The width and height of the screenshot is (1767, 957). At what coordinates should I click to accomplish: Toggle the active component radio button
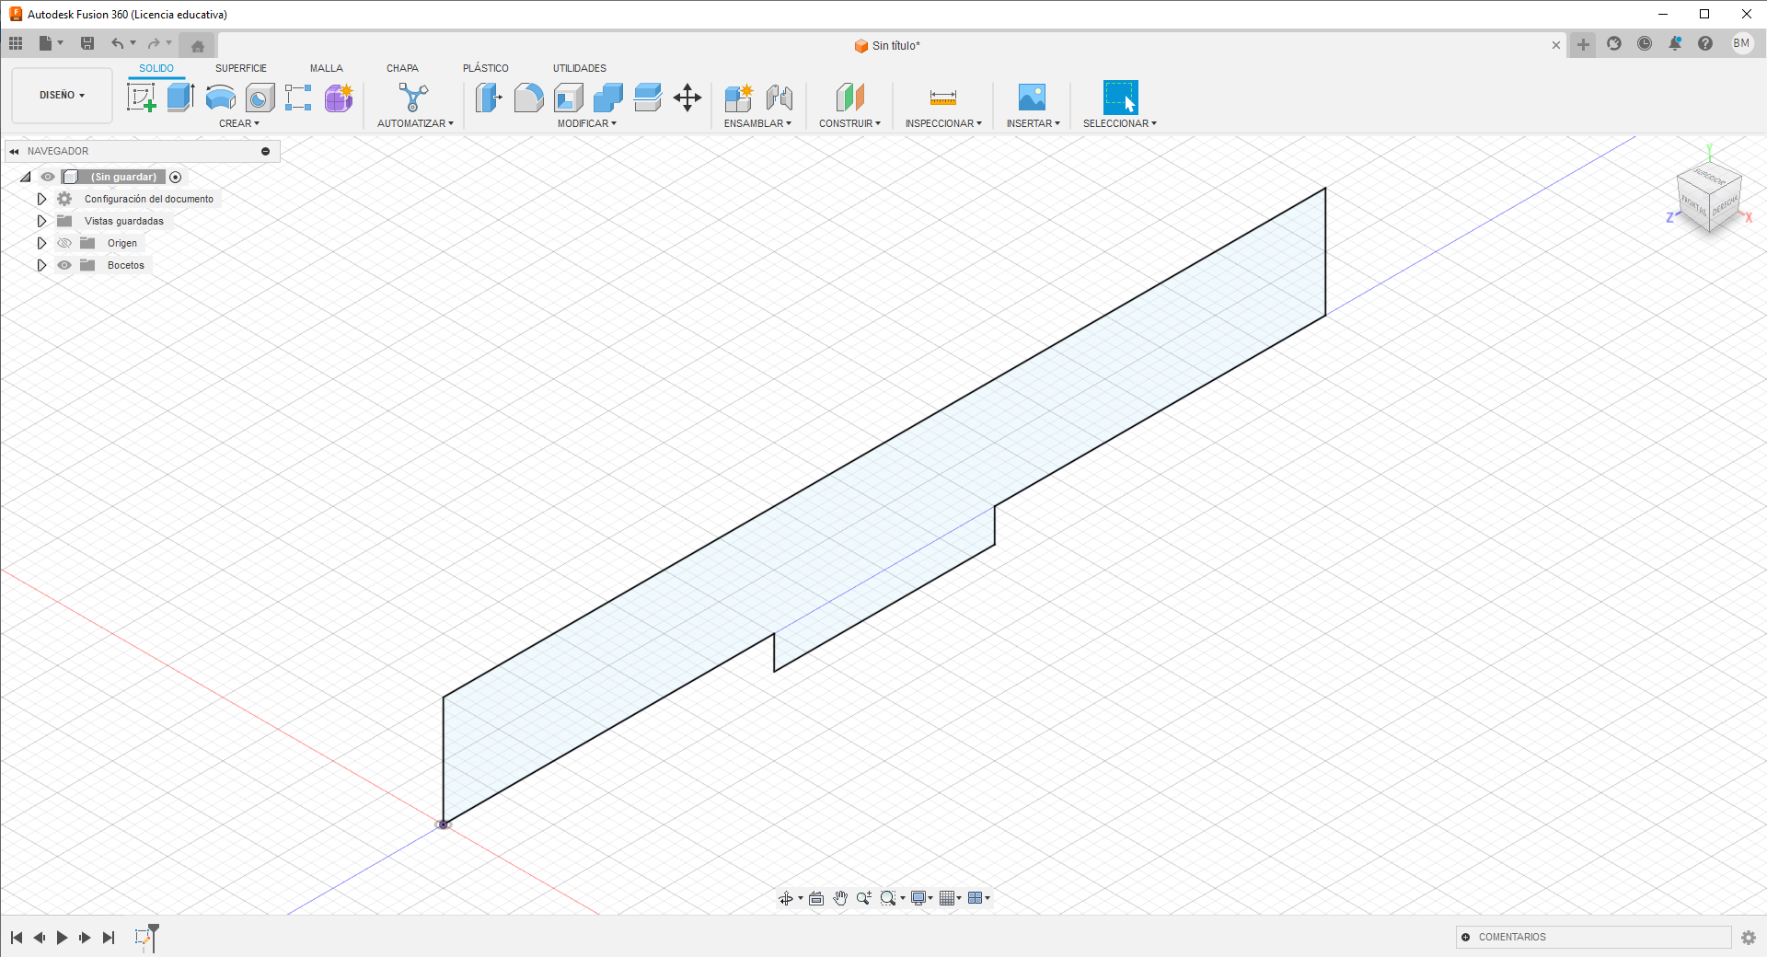click(176, 177)
